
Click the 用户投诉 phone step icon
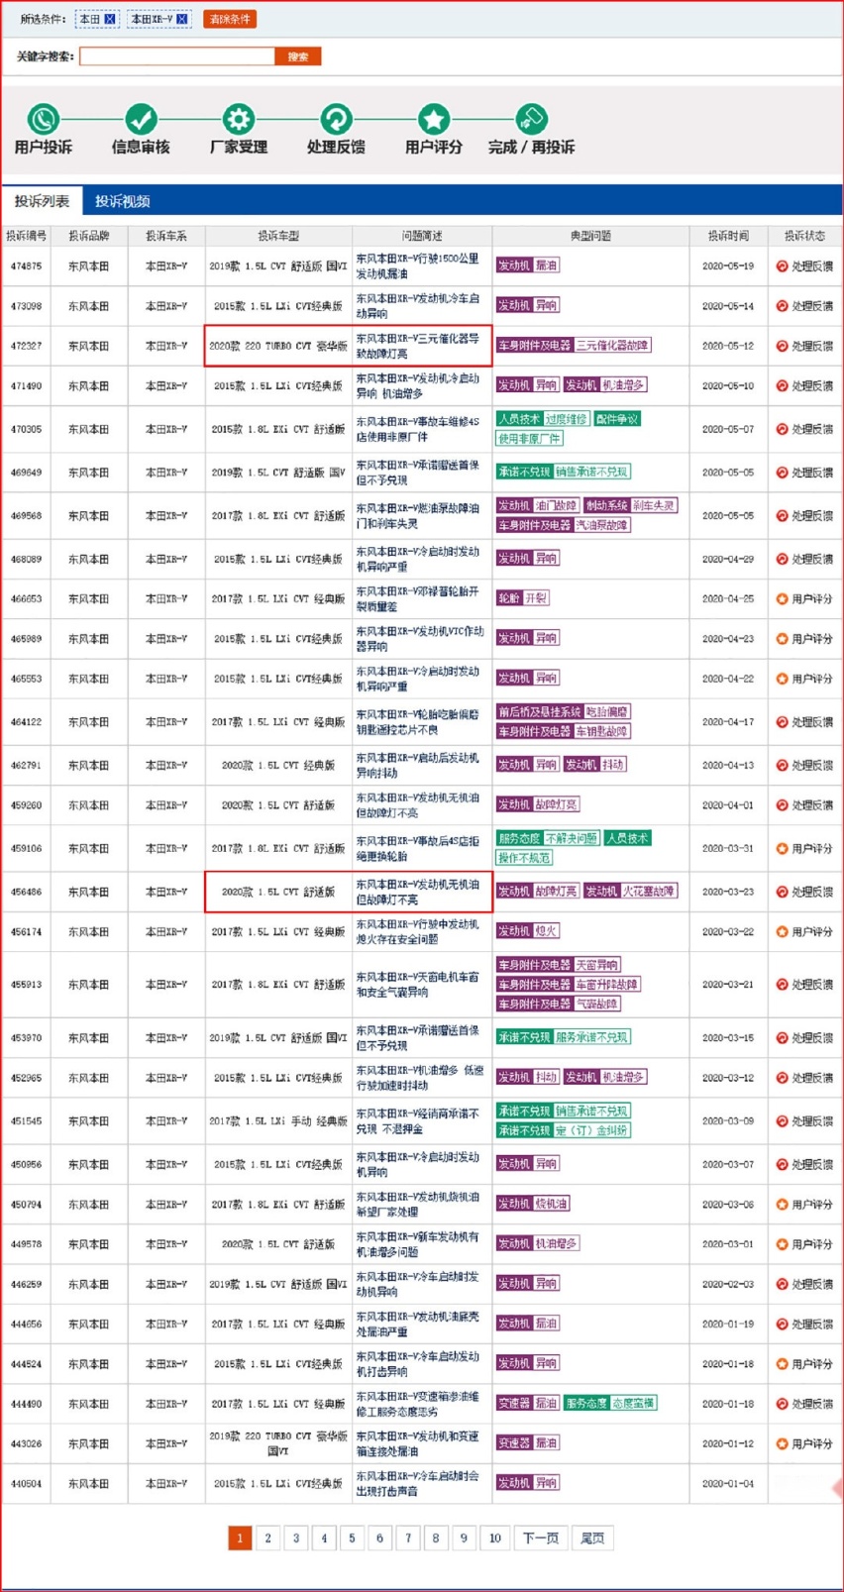(43, 120)
